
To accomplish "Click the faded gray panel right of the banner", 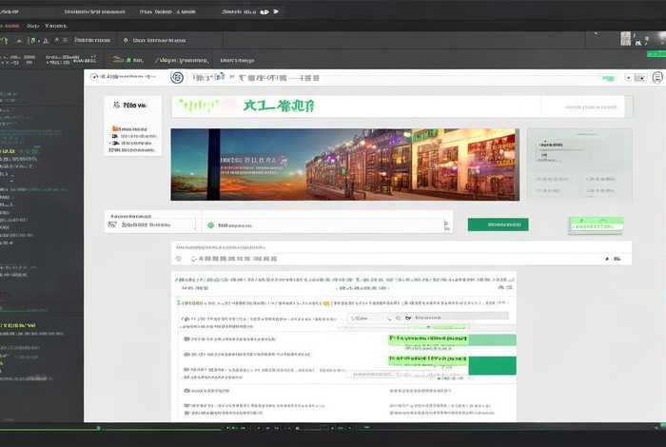I will [x=579, y=163].
